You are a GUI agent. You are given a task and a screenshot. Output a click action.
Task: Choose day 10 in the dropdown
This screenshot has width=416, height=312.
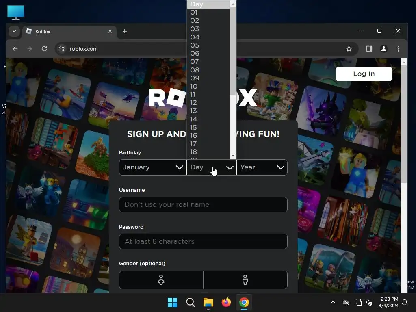point(208,86)
